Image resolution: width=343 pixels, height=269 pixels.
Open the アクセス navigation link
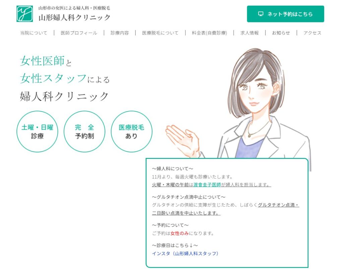pyautogui.click(x=312, y=33)
